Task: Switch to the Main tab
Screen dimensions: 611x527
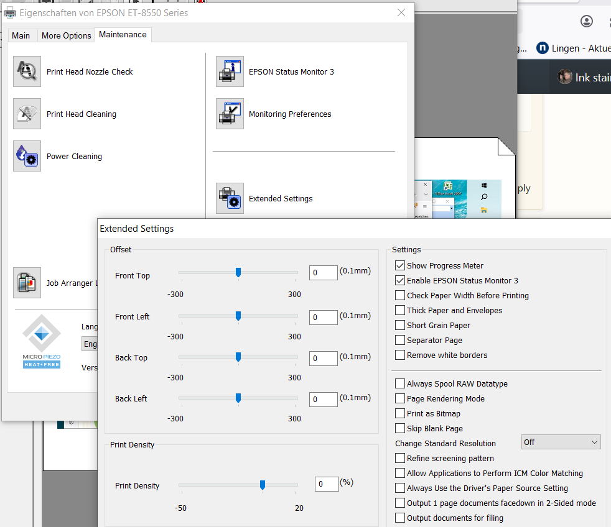Action: pos(21,35)
